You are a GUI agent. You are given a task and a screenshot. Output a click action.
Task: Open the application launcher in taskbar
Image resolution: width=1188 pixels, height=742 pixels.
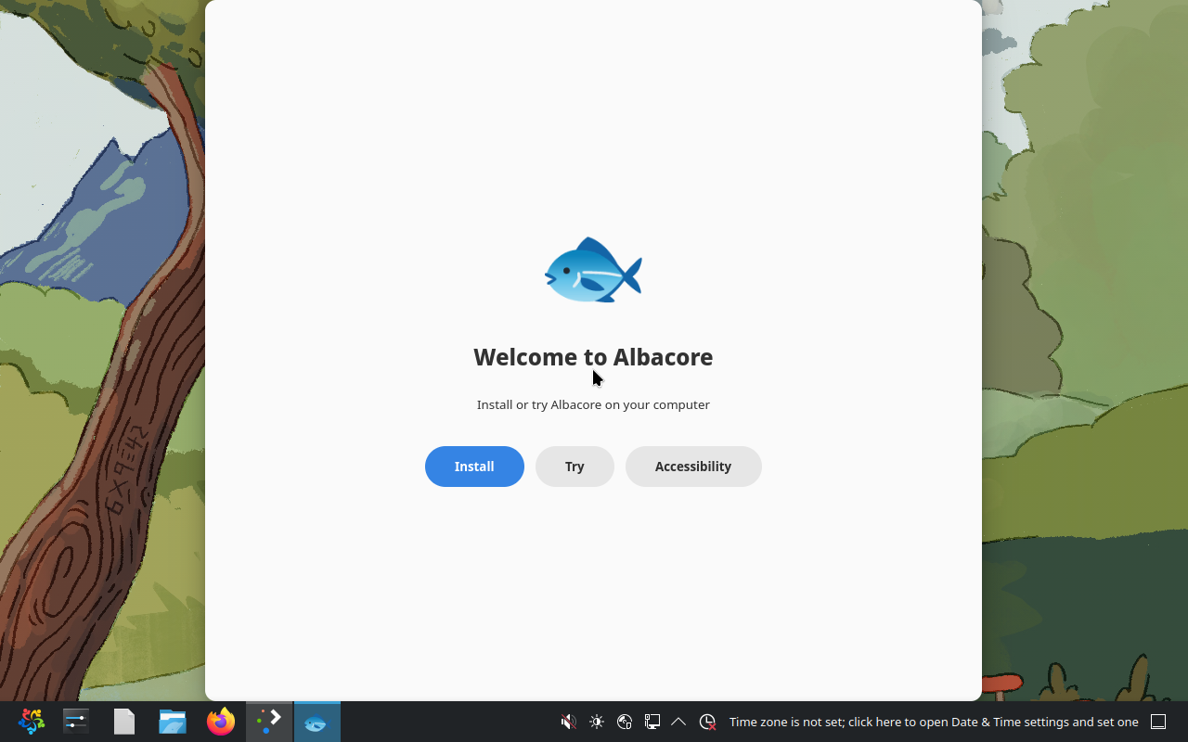click(32, 722)
